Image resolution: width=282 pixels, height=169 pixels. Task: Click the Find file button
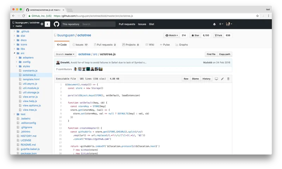pyautogui.click(x=211, y=54)
